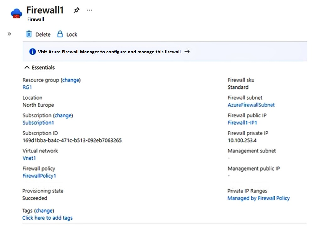Click the Delete trash can icon
The width and height of the screenshot is (314, 228).
[x=29, y=34]
